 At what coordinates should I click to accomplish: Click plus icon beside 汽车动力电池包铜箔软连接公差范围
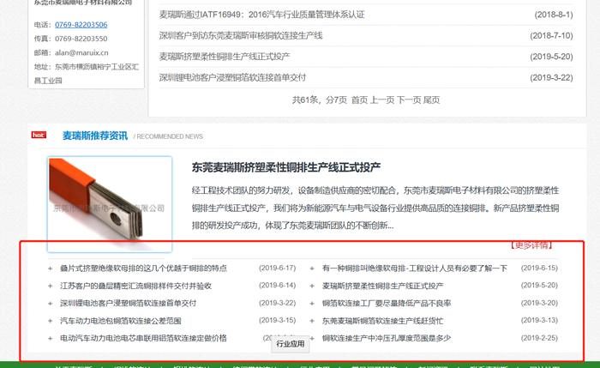tap(50, 321)
